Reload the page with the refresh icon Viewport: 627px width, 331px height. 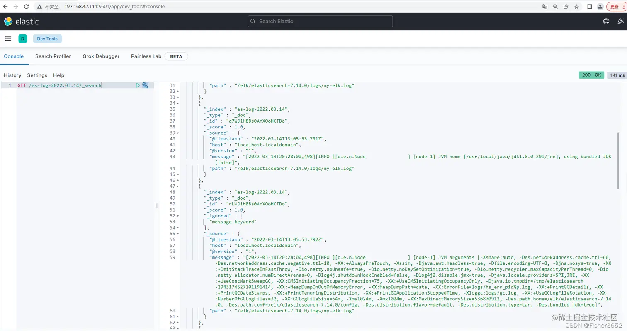point(27,7)
